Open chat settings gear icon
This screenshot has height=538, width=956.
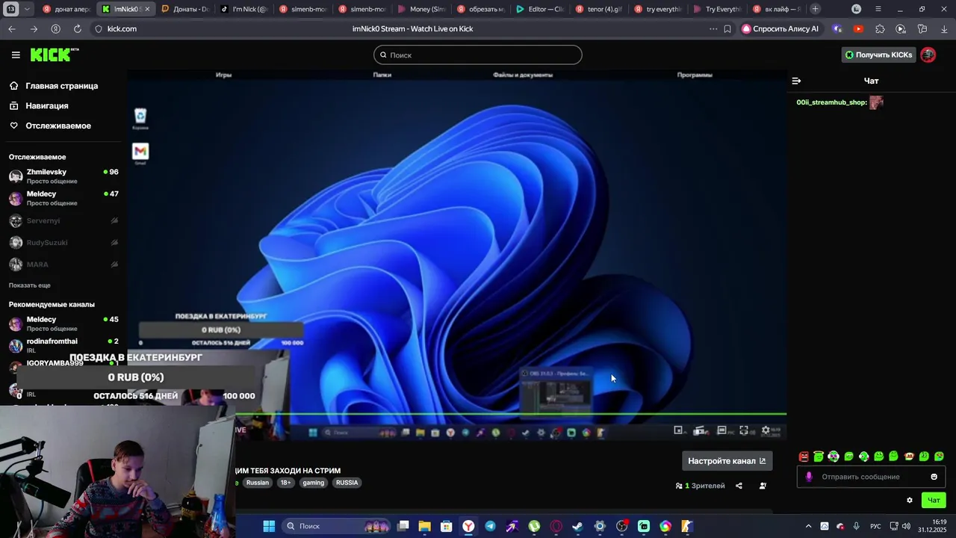910,501
